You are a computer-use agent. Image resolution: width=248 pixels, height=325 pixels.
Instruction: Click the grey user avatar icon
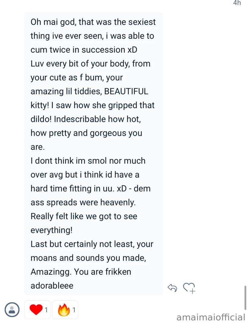point(12,309)
